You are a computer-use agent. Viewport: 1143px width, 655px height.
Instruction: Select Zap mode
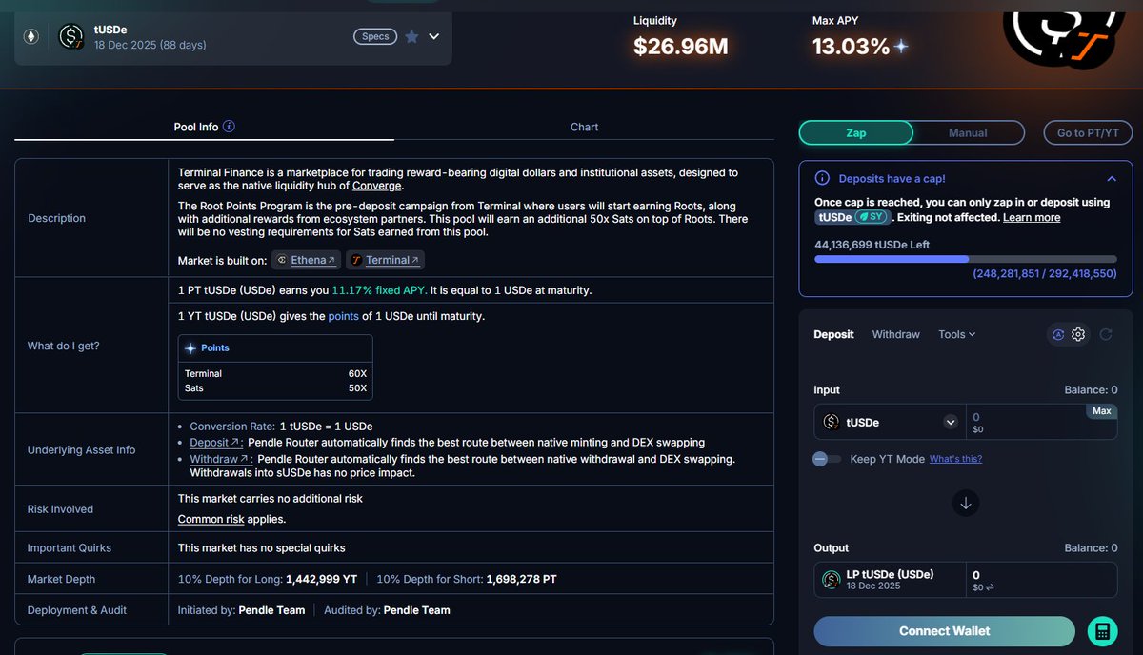coord(855,132)
